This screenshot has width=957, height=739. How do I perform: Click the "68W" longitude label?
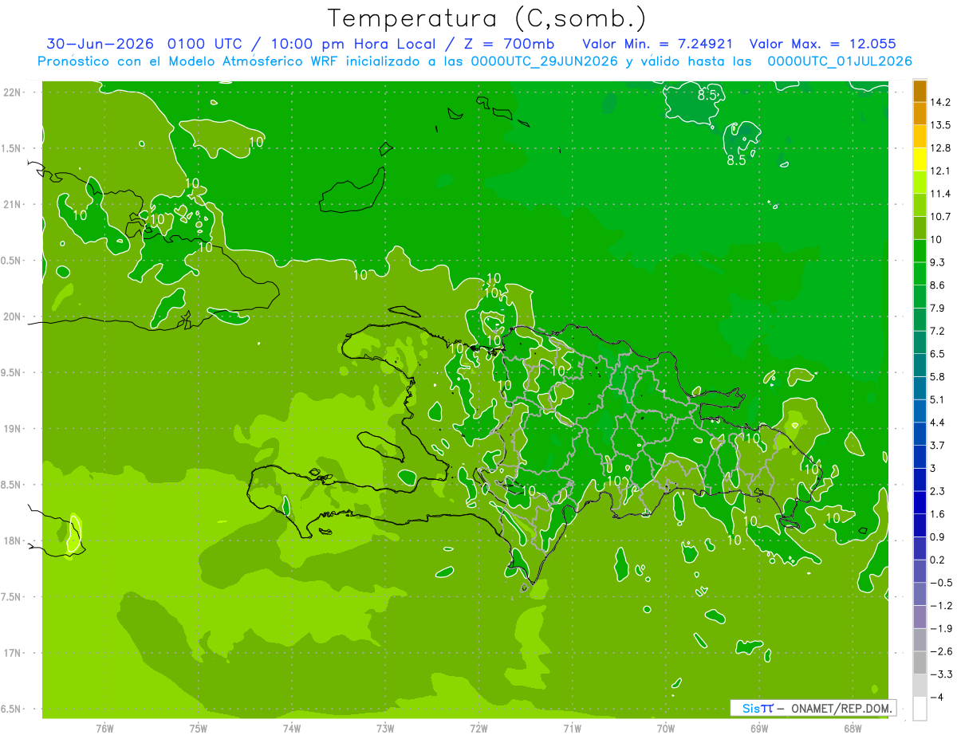[853, 729]
